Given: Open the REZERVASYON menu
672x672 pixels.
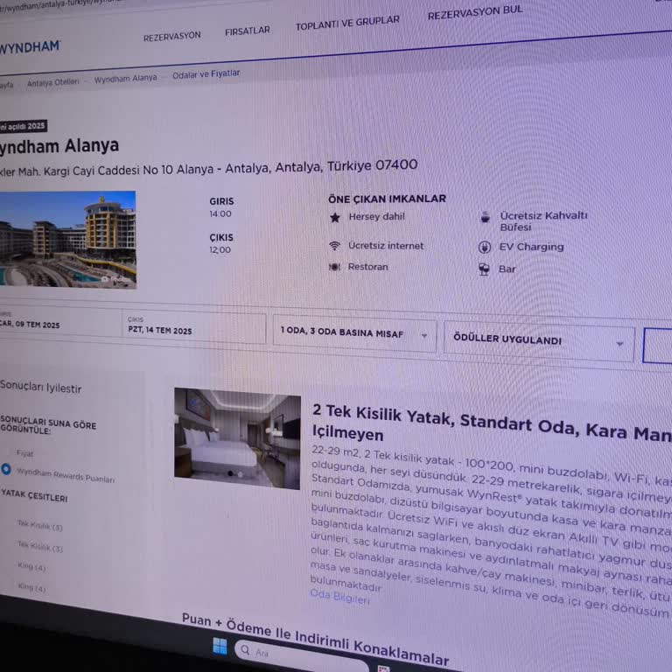Looking at the screenshot, I should tap(171, 37).
